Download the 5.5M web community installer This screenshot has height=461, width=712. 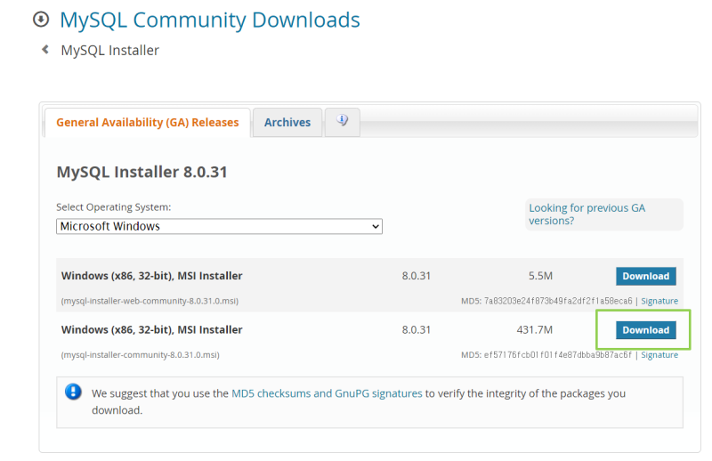(x=646, y=276)
